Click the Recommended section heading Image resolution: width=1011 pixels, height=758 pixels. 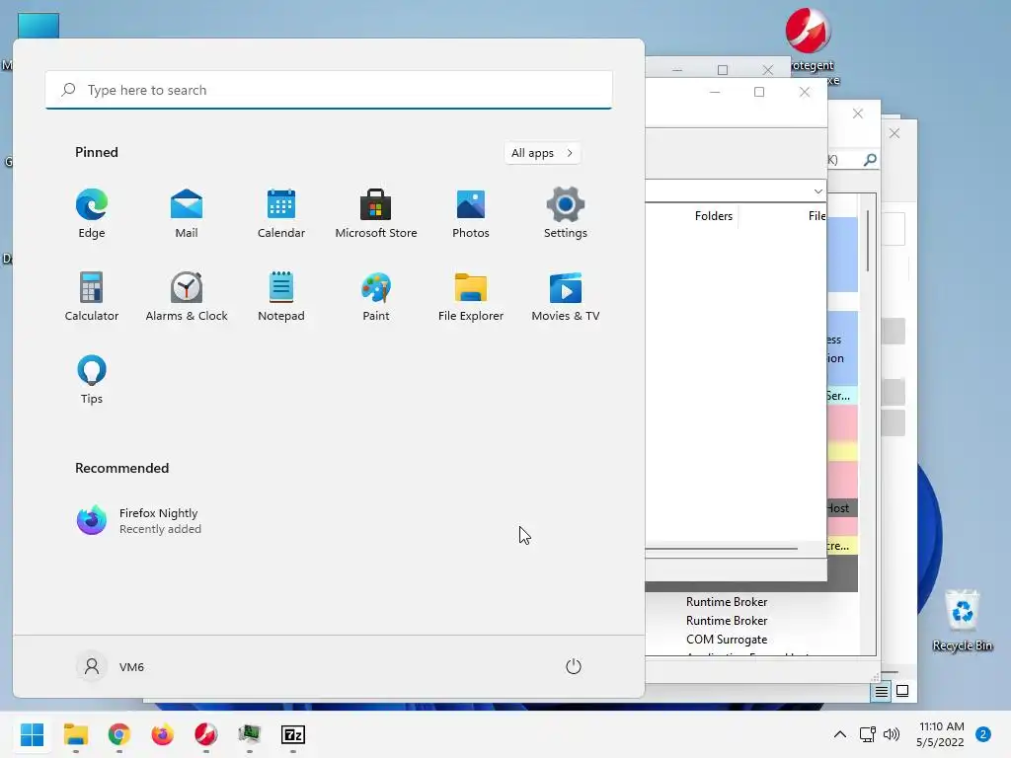121,468
